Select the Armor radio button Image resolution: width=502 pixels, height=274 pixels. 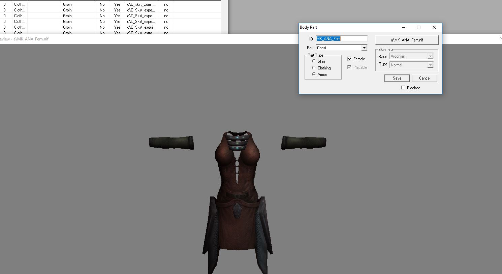click(x=314, y=74)
